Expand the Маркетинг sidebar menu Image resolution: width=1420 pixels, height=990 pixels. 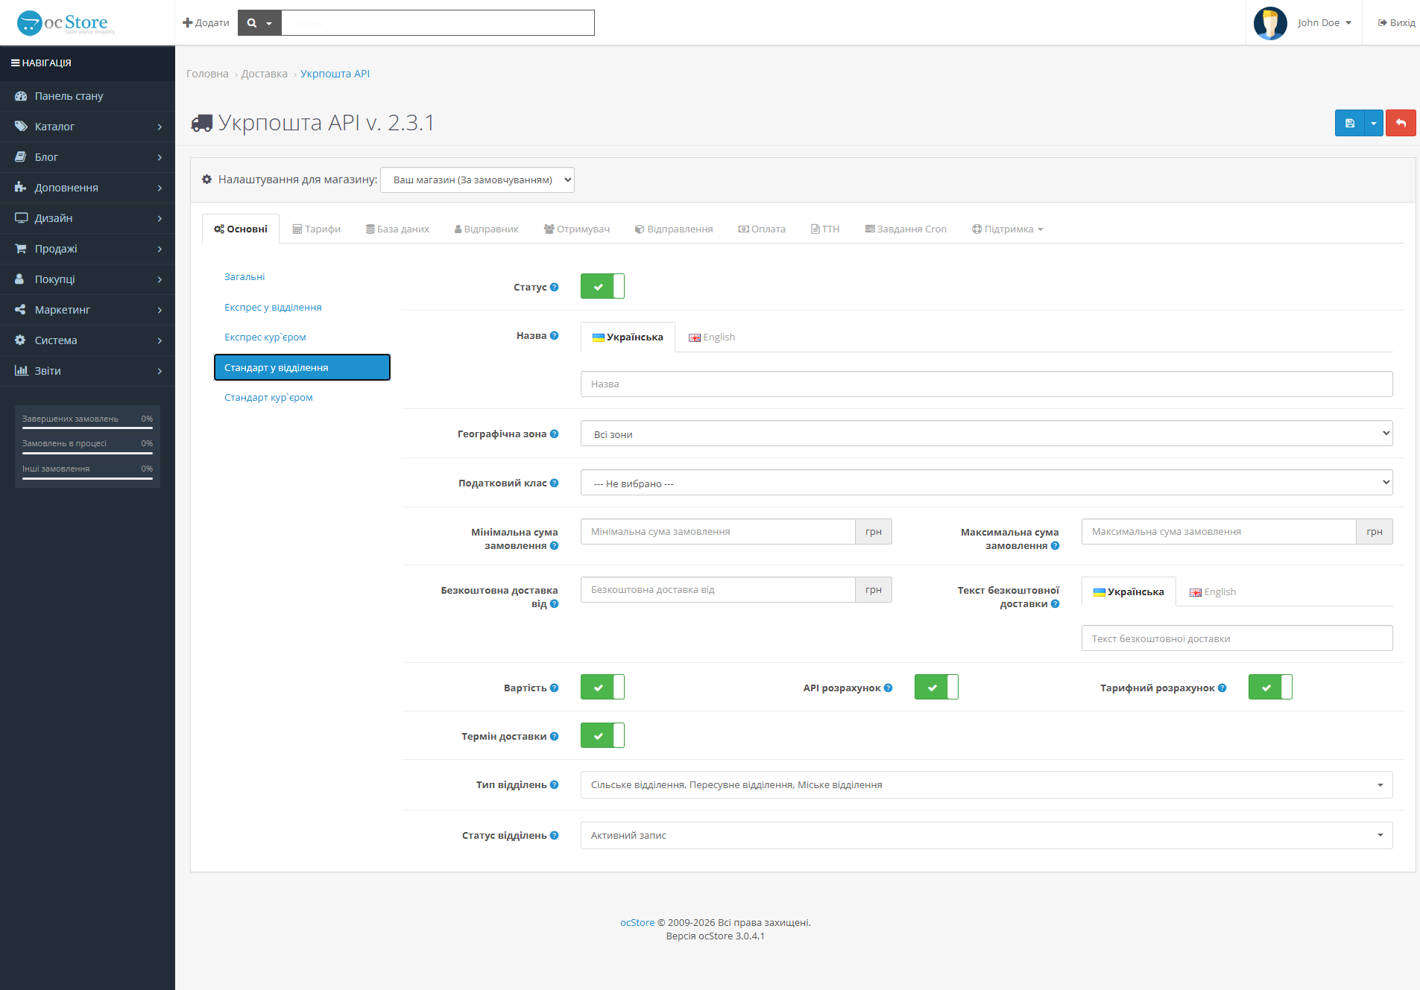87,310
